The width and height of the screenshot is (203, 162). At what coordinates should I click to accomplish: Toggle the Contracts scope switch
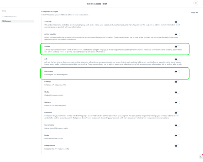(177, 113)
